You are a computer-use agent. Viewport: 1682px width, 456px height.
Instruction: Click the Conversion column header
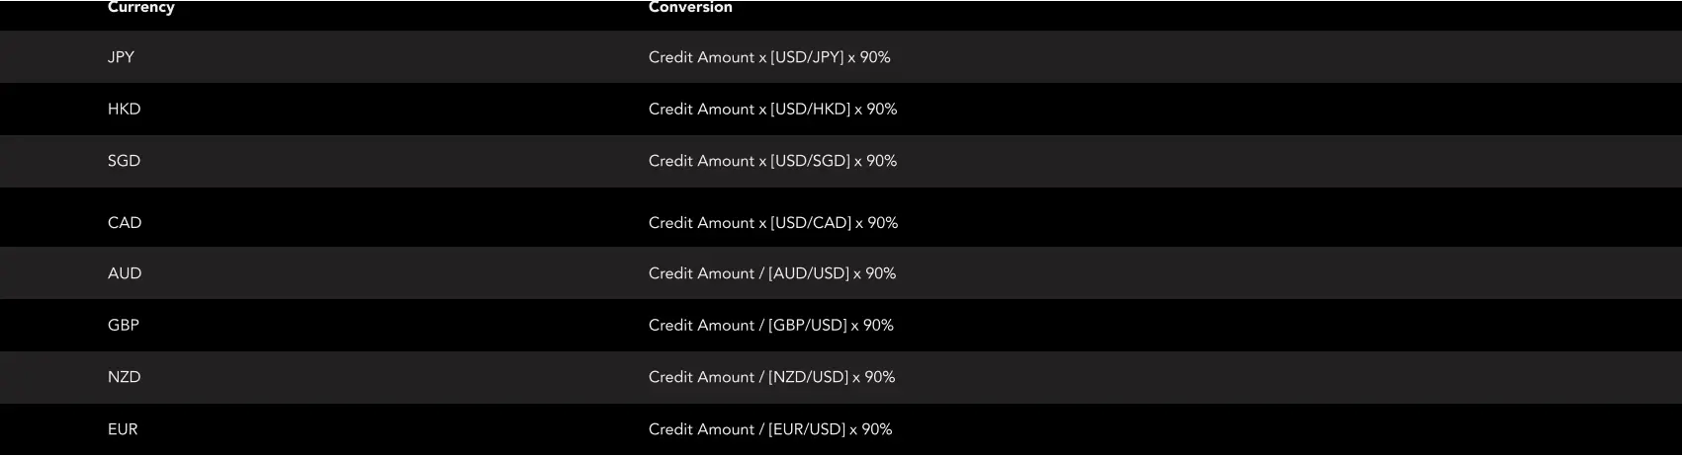click(690, 8)
